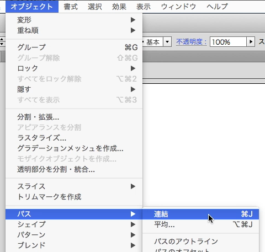Choose 透明部分を分割・統合... item

[x=74, y=169]
